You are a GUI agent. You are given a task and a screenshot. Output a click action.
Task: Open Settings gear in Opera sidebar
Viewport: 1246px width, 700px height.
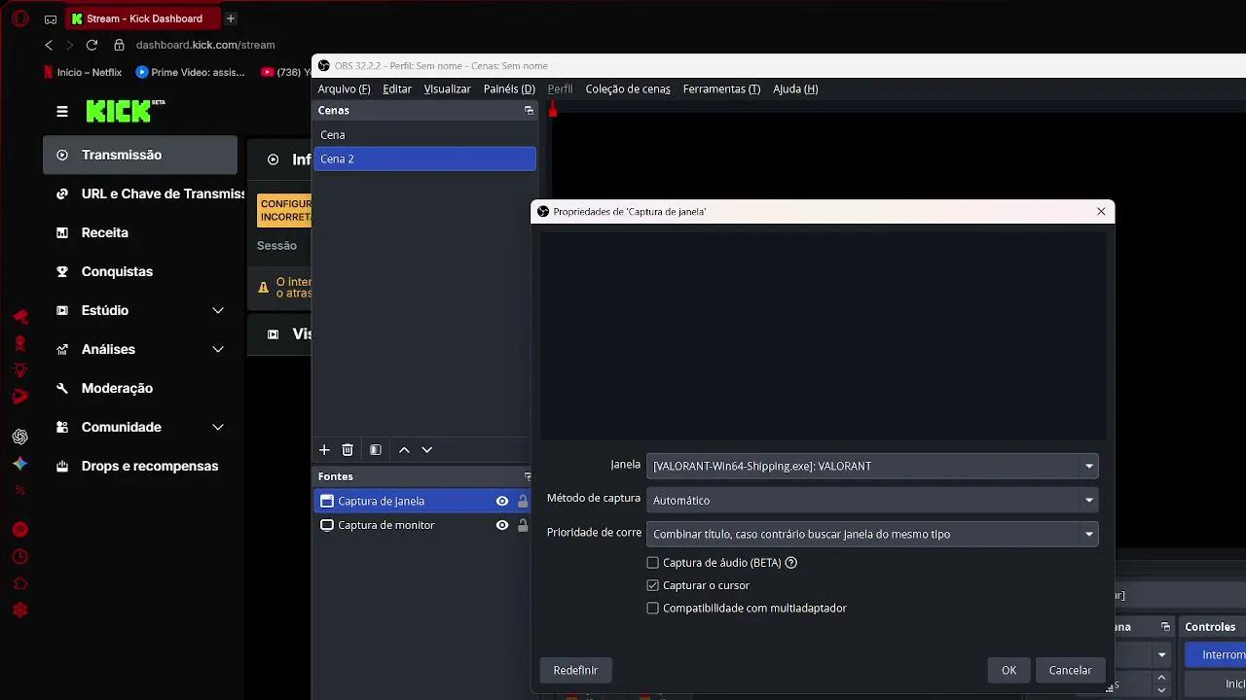[19, 611]
